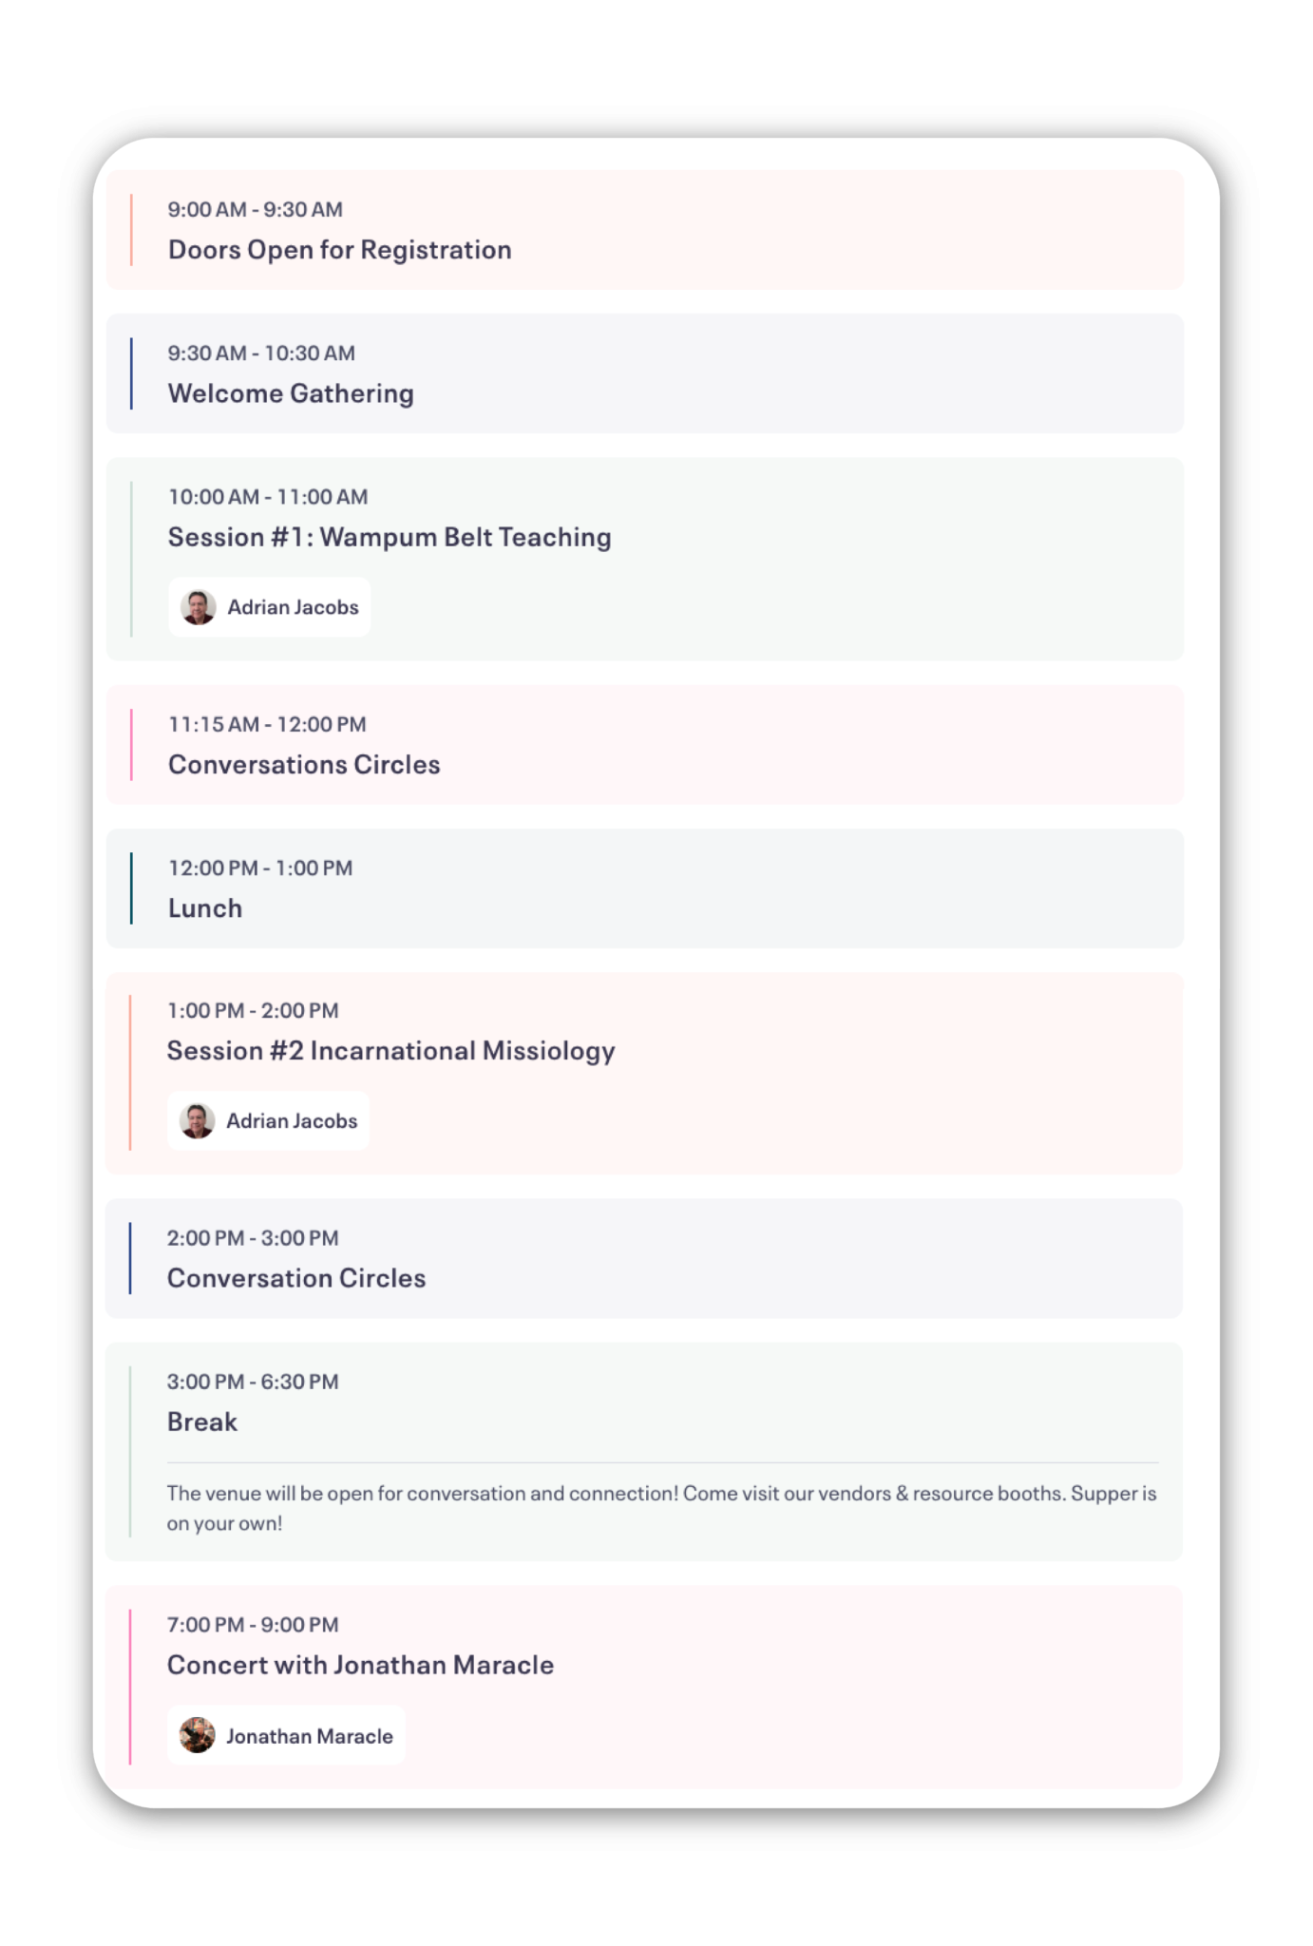The height and width of the screenshot is (1946, 1313).
Task: Select the Doors Open for Registration item
Action: (x=645, y=230)
